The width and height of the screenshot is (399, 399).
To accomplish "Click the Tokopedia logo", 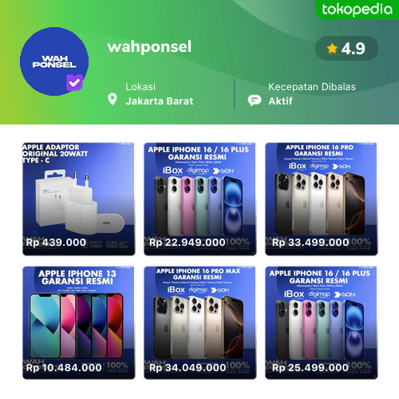I will pos(357,10).
